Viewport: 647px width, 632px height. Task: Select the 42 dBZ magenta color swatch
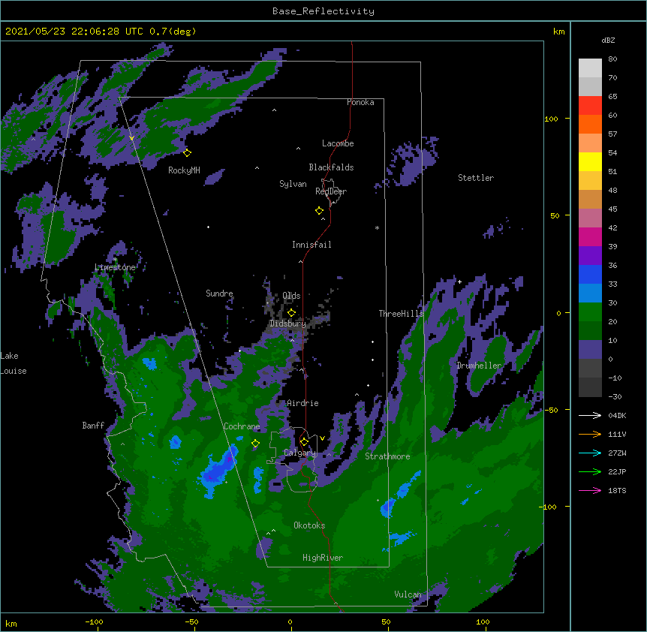pyautogui.click(x=590, y=236)
